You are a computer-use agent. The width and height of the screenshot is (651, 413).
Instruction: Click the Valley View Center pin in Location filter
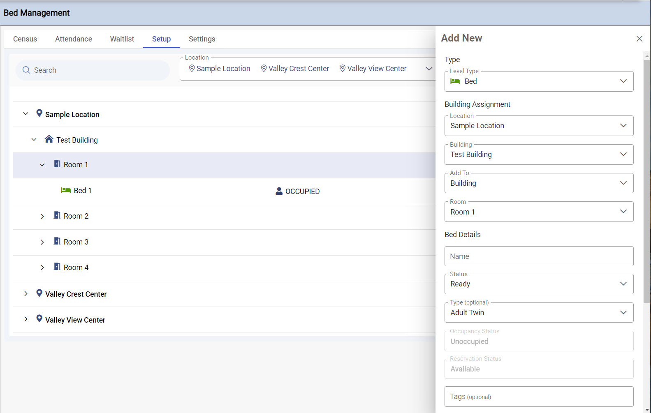343,68
